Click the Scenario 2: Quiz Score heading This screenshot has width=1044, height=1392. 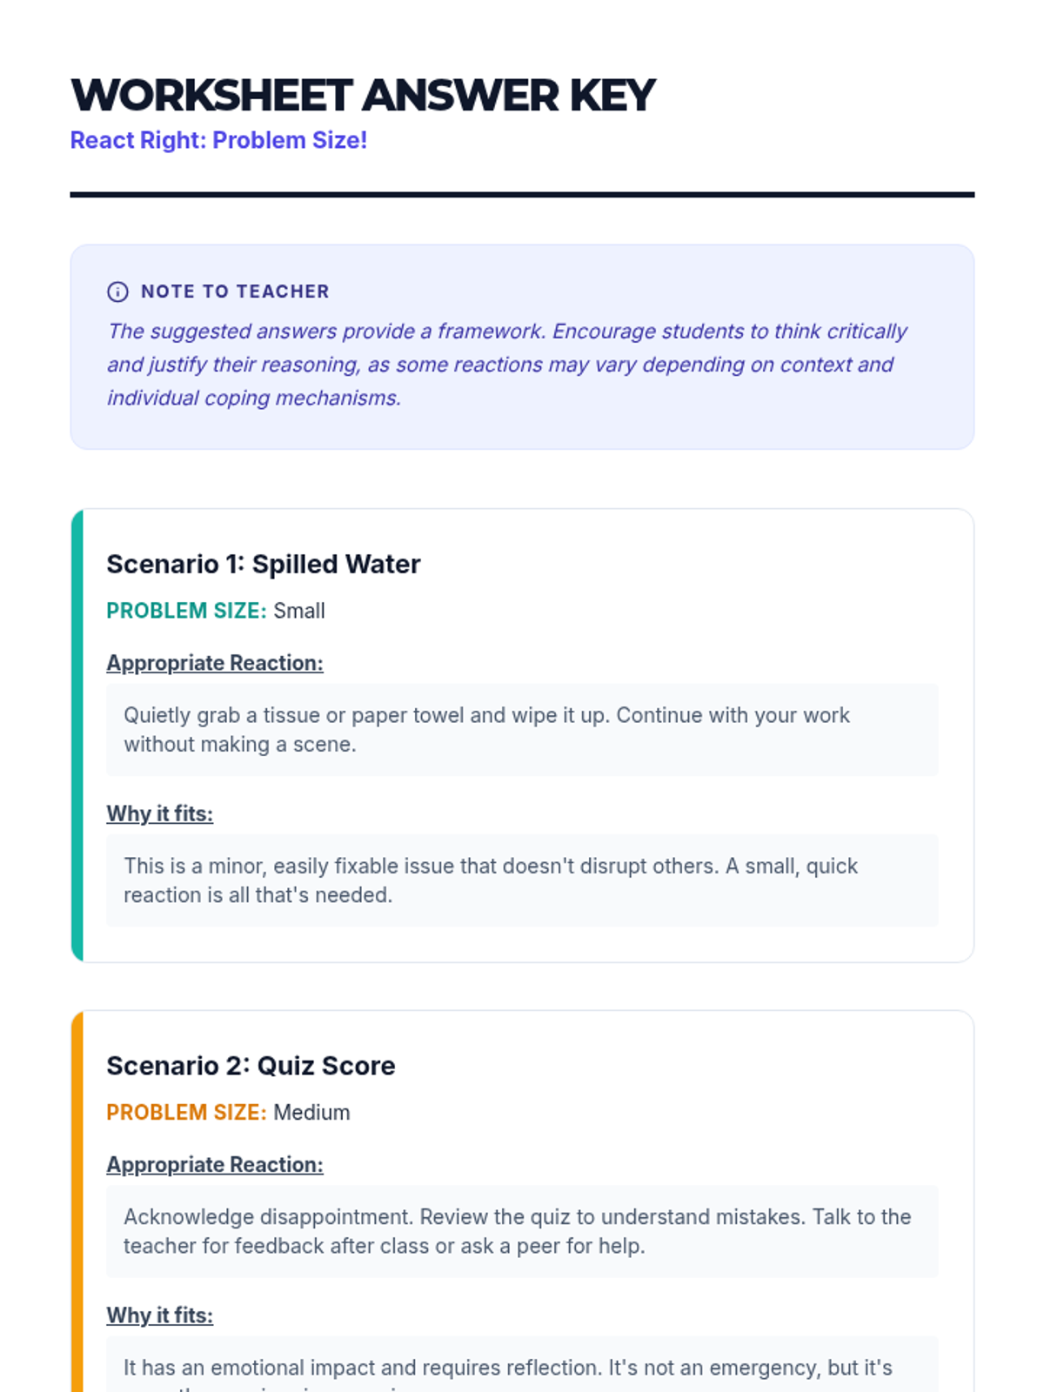click(251, 1066)
